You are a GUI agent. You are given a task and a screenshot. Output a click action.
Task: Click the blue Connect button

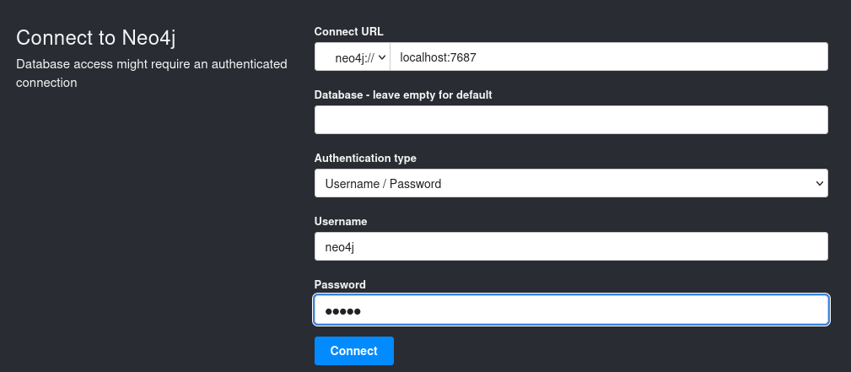(354, 351)
